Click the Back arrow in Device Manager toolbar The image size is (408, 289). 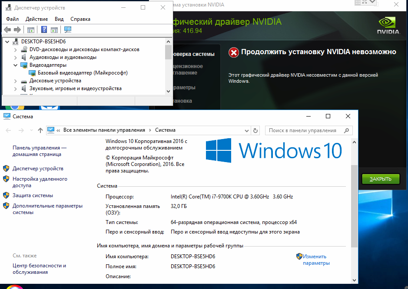[7, 29]
